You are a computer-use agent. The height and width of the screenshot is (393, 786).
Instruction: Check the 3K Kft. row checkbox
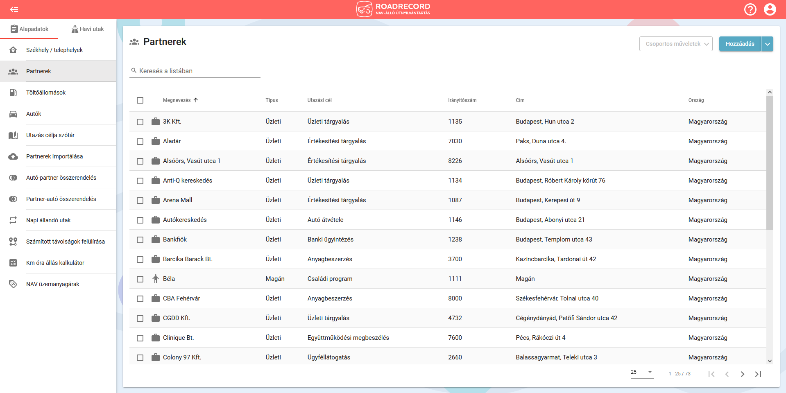pyautogui.click(x=140, y=122)
